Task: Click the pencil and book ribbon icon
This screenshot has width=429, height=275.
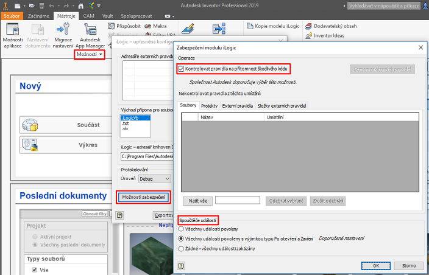Action: point(188,29)
